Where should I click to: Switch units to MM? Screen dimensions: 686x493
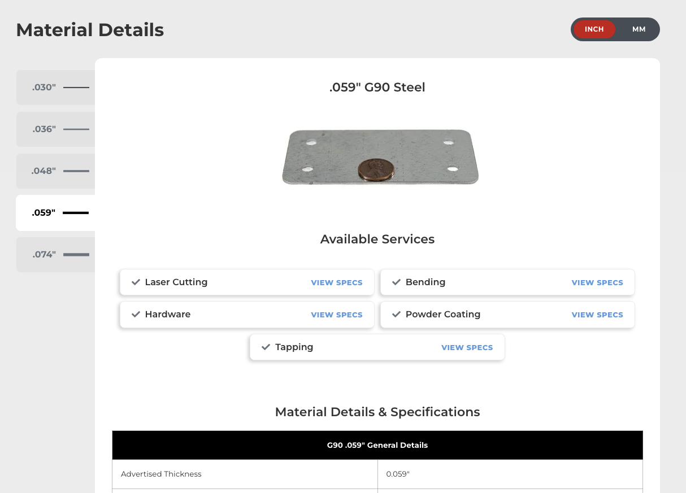(639, 29)
